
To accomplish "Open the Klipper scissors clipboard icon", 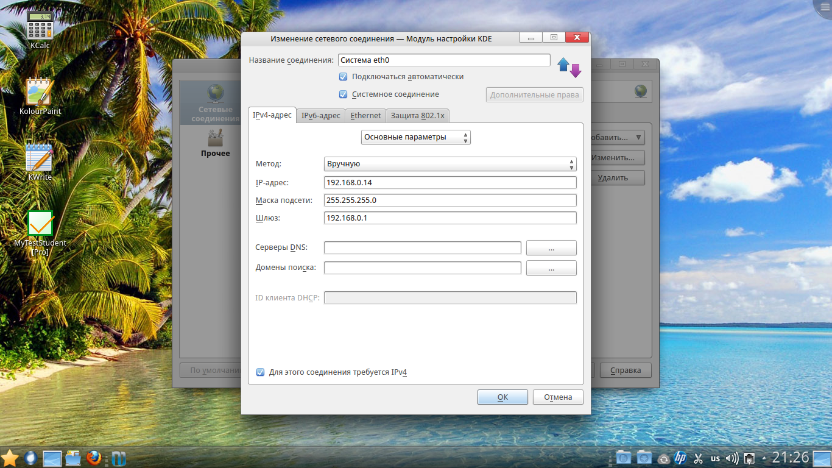I will click(x=699, y=458).
